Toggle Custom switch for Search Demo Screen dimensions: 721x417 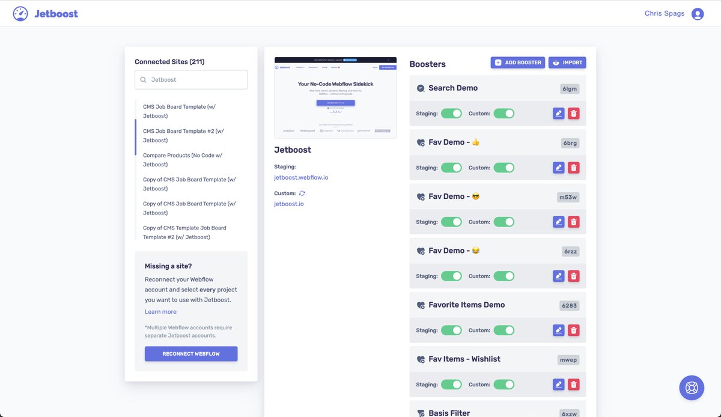pos(504,113)
